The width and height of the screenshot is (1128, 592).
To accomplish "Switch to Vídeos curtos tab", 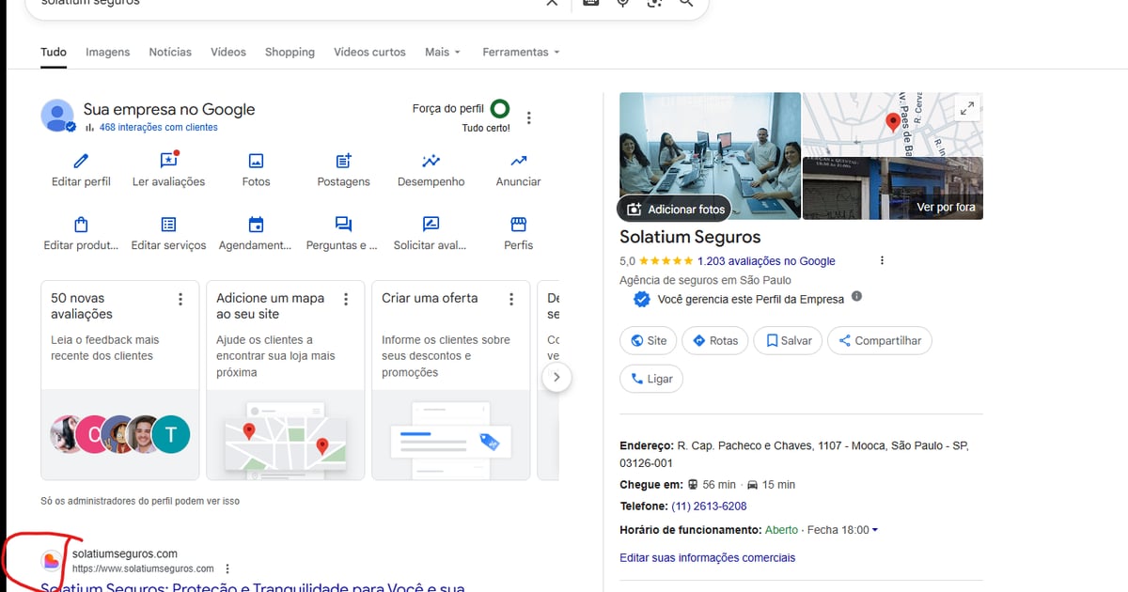I will pos(370,52).
